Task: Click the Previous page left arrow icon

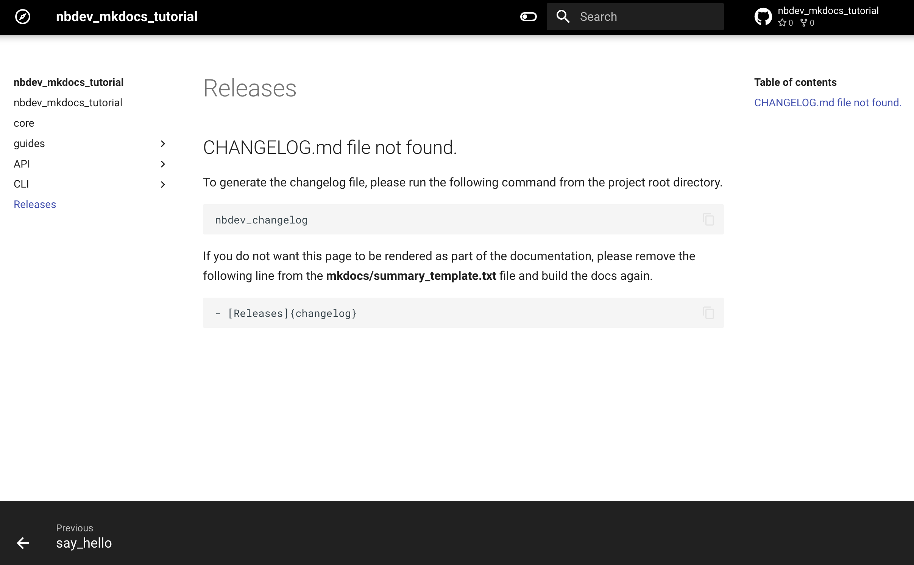Action: [23, 543]
